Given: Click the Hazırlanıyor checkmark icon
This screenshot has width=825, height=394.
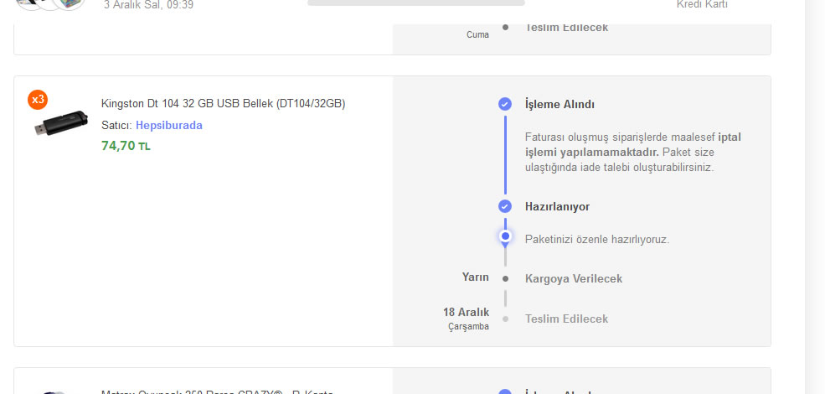Looking at the screenshot, I should click(505, 206).
